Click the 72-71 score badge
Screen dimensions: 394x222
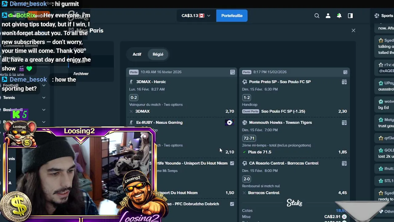pyautogui.click(x=249, y=138)
